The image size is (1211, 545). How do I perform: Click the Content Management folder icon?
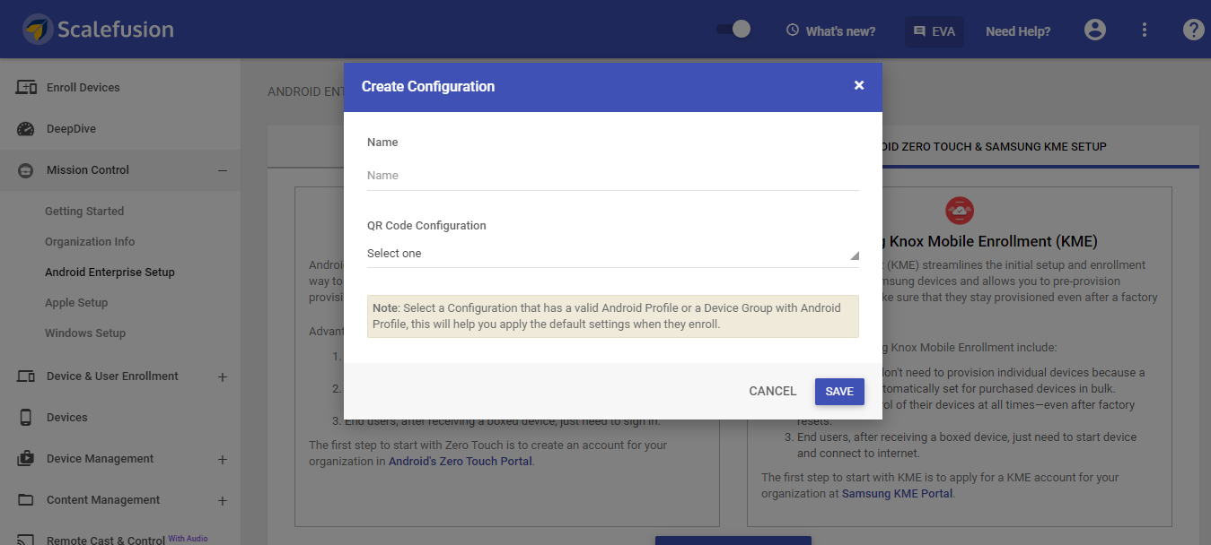pos(26,500)
